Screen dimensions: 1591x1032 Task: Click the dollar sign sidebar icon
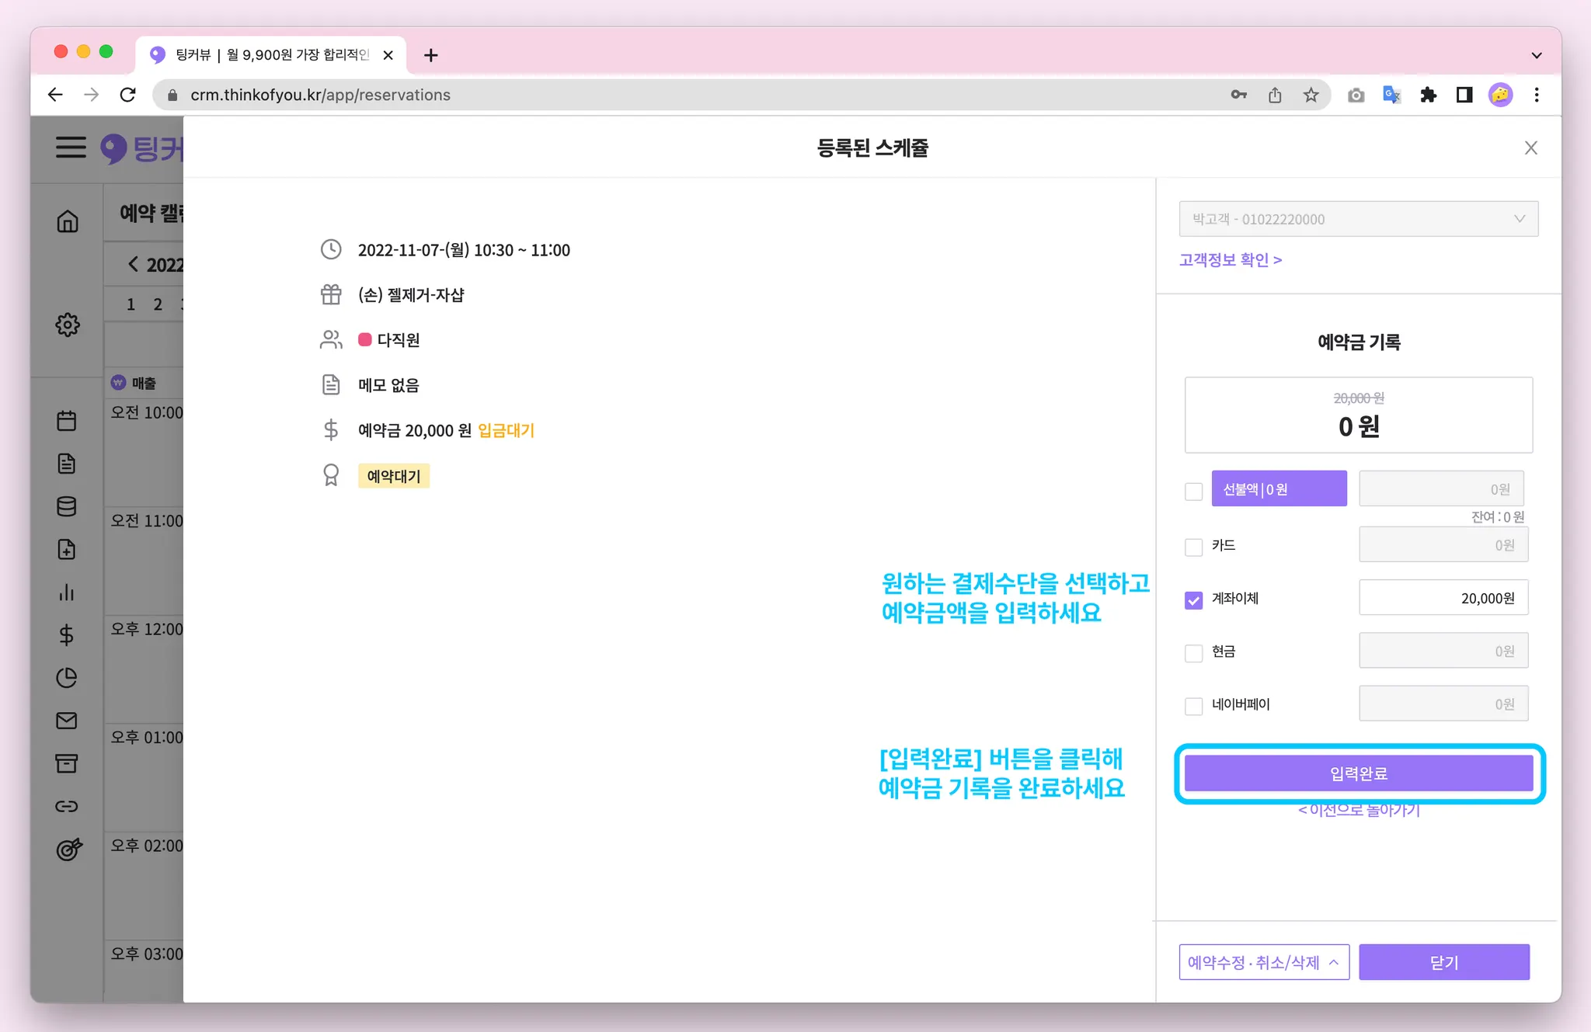(67, 635)
